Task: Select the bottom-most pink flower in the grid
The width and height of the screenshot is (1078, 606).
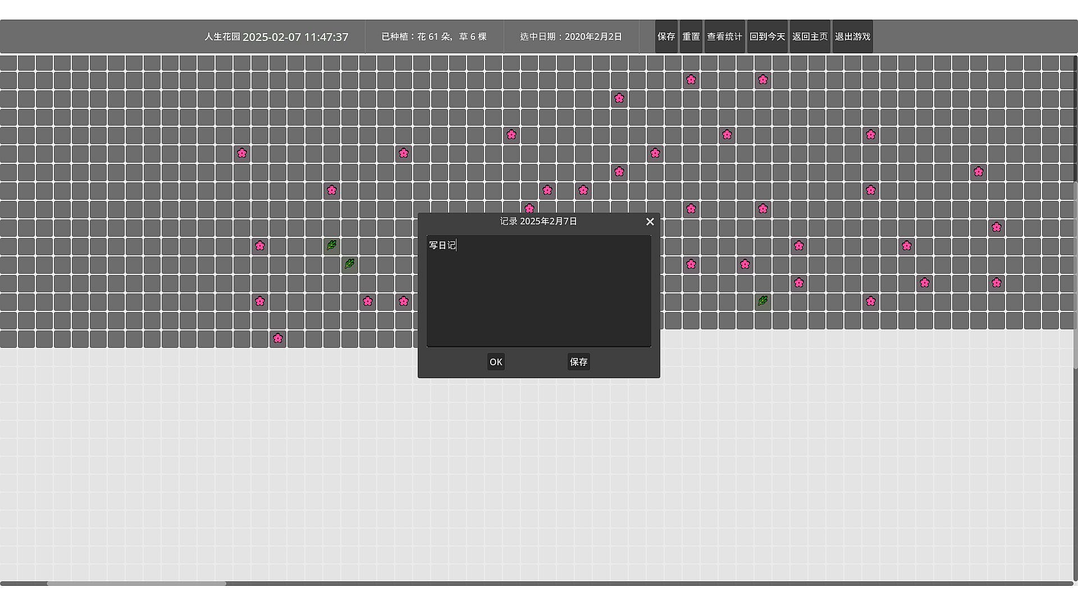Action: tap(277, 338)
